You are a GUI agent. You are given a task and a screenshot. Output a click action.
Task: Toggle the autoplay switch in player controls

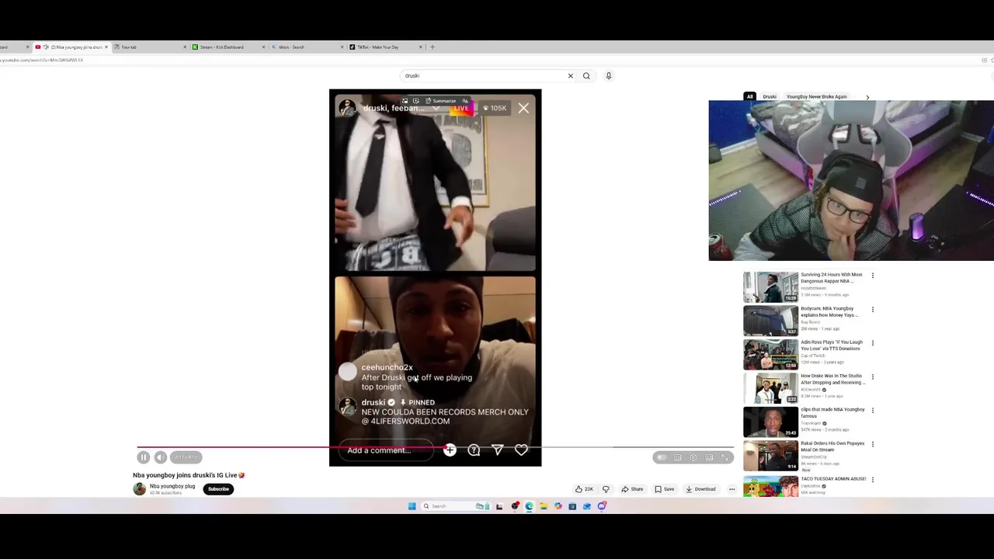tap(661, 457)
